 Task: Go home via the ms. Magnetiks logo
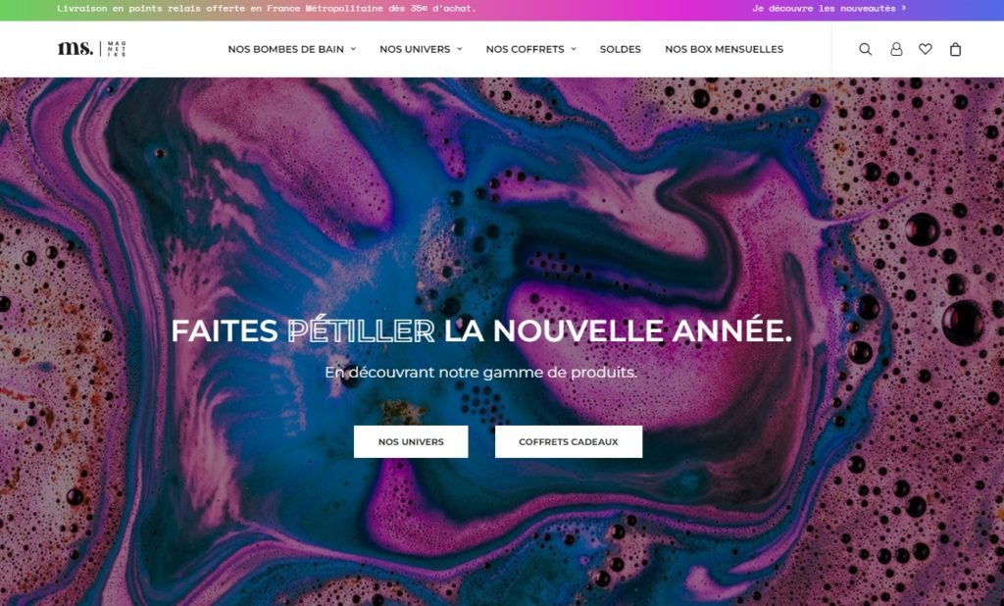point(91,49)
